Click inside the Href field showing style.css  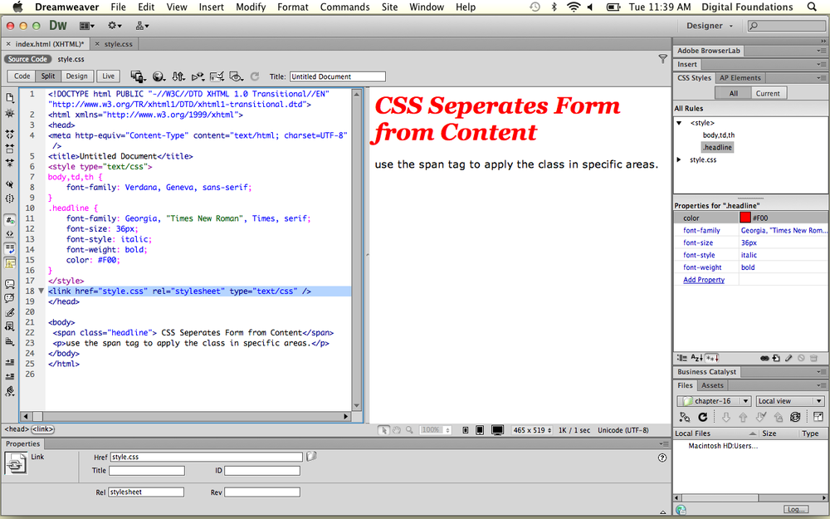tap(207, 456)
